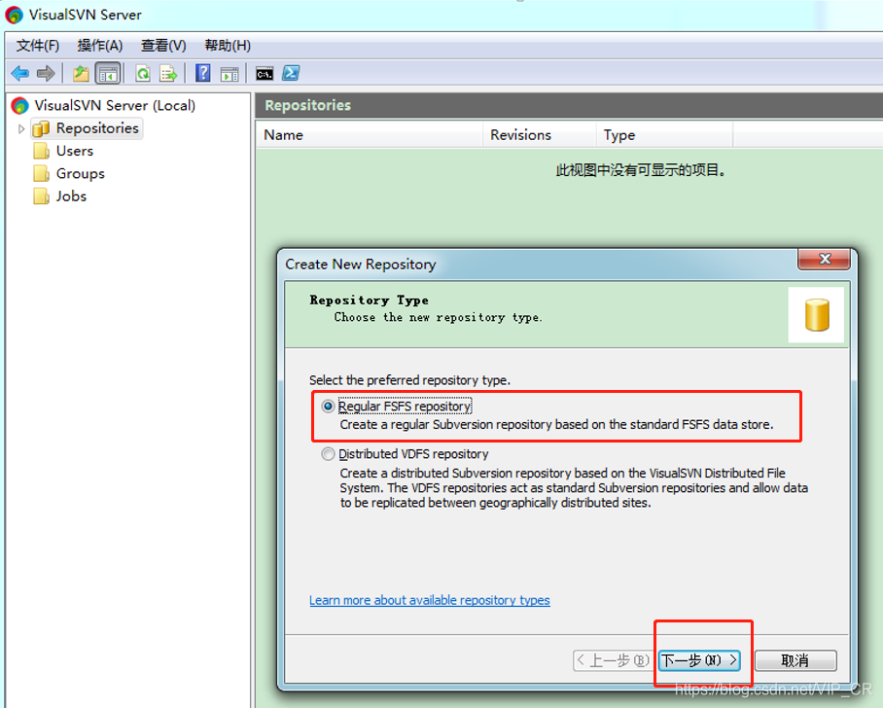
Task: Sort by the Revisions column header
Action: click(x=540, y=135)
